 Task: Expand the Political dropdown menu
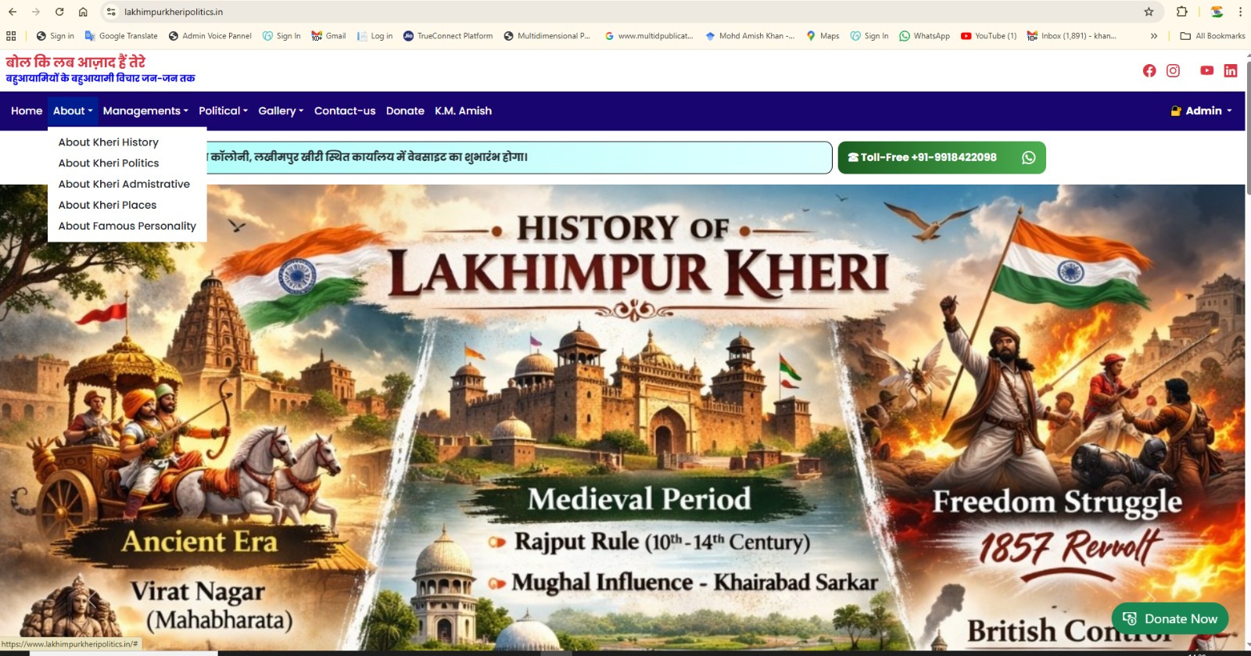[223, 111]
